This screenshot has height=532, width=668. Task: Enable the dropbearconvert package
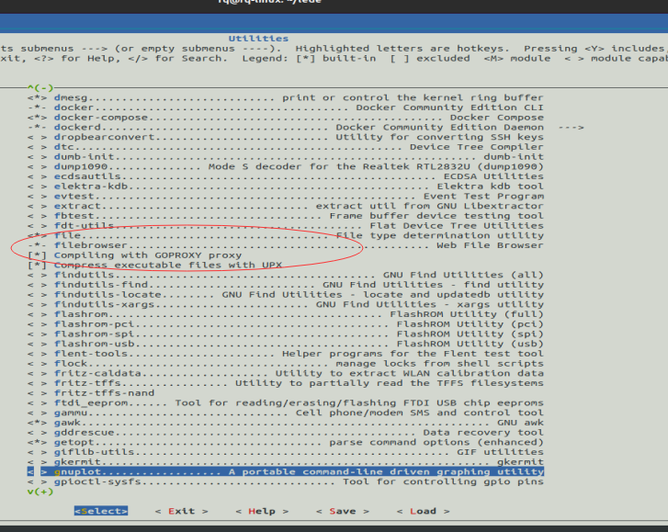[x=37, y=137]
